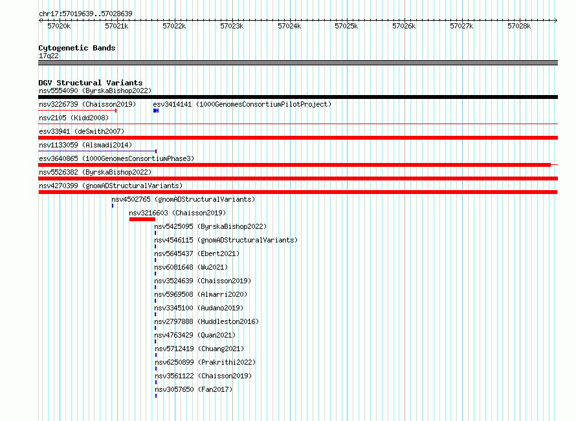Screen dimensions: 576x421
Task: Click the thick red nsv4270399 variant bar
Action: pos(298,192)
